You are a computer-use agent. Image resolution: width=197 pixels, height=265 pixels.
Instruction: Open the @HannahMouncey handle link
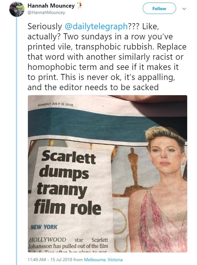pos(46,12)
